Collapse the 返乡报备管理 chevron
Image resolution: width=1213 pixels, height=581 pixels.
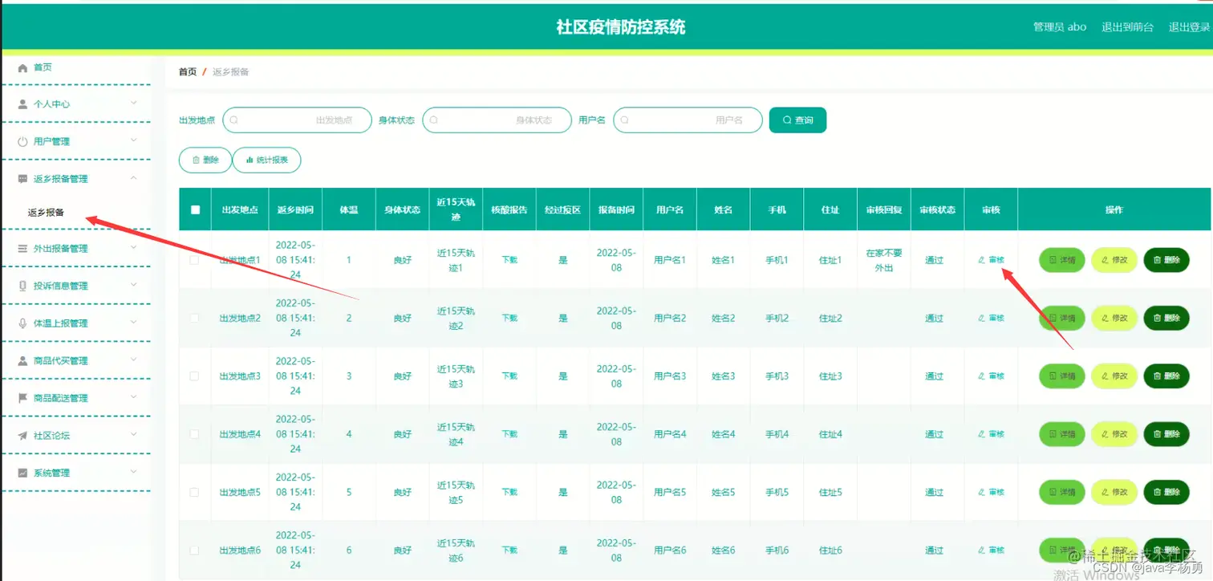click(x=134, y=178)
